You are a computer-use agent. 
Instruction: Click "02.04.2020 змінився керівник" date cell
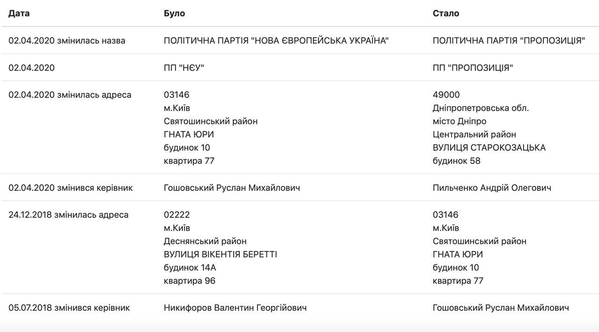(x=71, y=188)
